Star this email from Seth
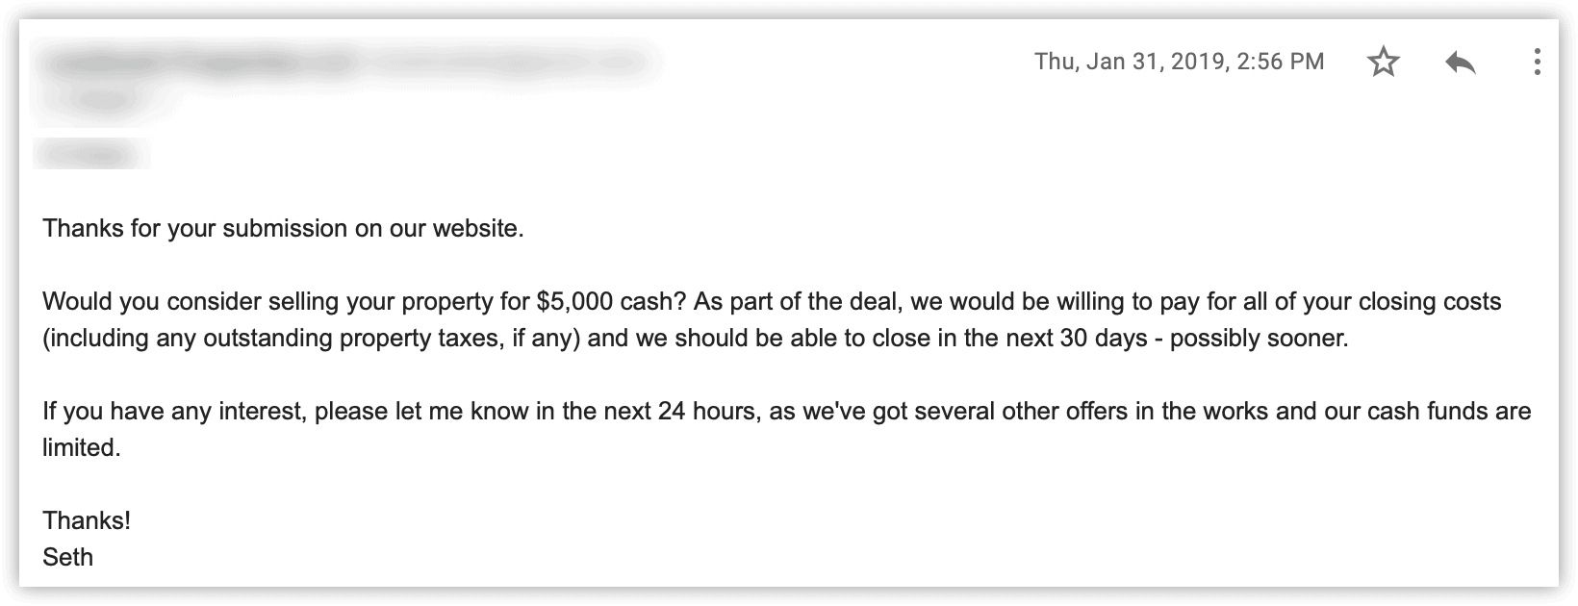The height and width of the screenshot is (606, 1578). pyautogui.click(x=1384, y=63)
